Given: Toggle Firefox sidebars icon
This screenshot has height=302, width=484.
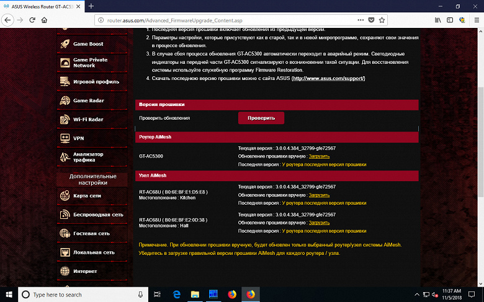Looking at the screenshot, I should click(450, 20).
